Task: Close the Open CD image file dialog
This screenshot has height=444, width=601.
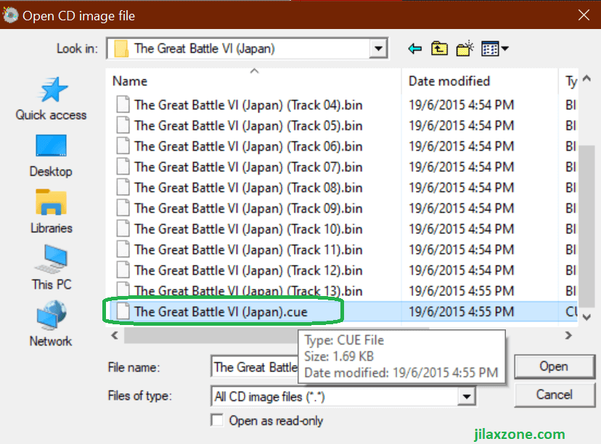Action: coord(584,15)
